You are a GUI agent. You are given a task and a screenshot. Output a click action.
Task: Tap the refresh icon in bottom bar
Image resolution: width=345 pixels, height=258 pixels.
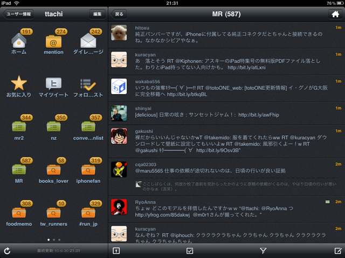[x=7, y=251]
